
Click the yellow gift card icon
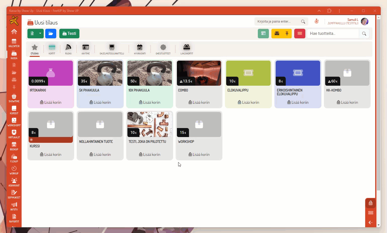(277, 34)
